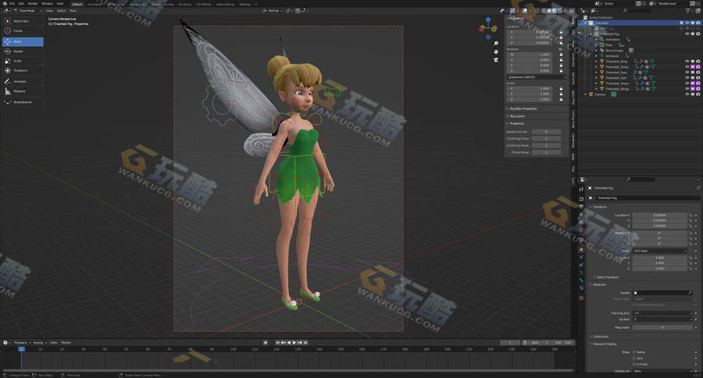This screenshot has width=703, height=378.
Task: Open the Normal transform orientation dropdown
Action: coord(273,10)
